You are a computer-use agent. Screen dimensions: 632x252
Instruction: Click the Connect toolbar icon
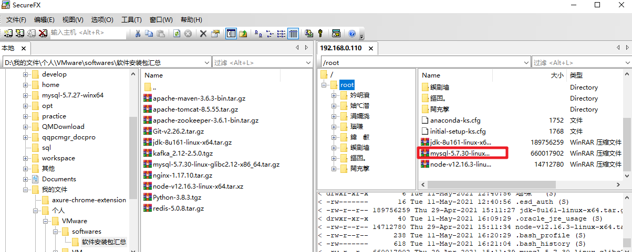pos(8,33)
